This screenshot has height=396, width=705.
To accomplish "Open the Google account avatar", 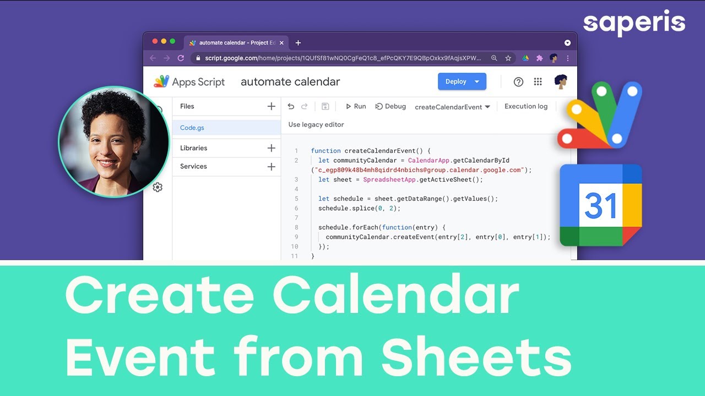I will point(561,81).
